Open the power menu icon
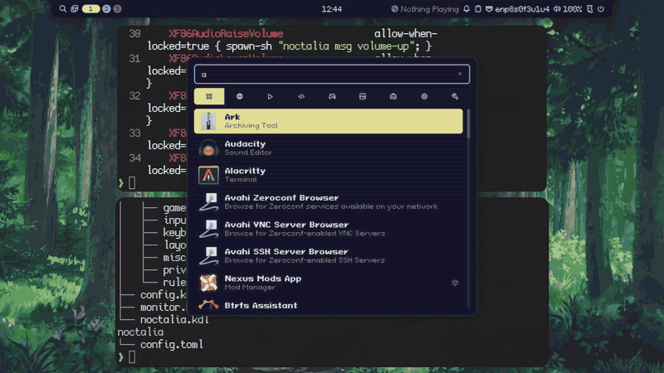The image size is (664, 373). [601, 9]
